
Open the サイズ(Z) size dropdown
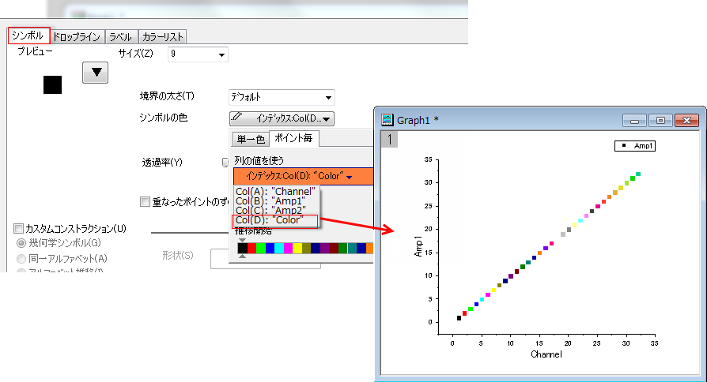point(198,54)
